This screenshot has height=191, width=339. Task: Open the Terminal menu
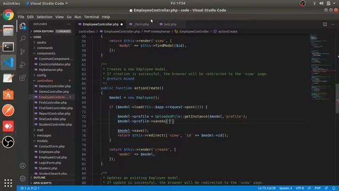point(92,17)
